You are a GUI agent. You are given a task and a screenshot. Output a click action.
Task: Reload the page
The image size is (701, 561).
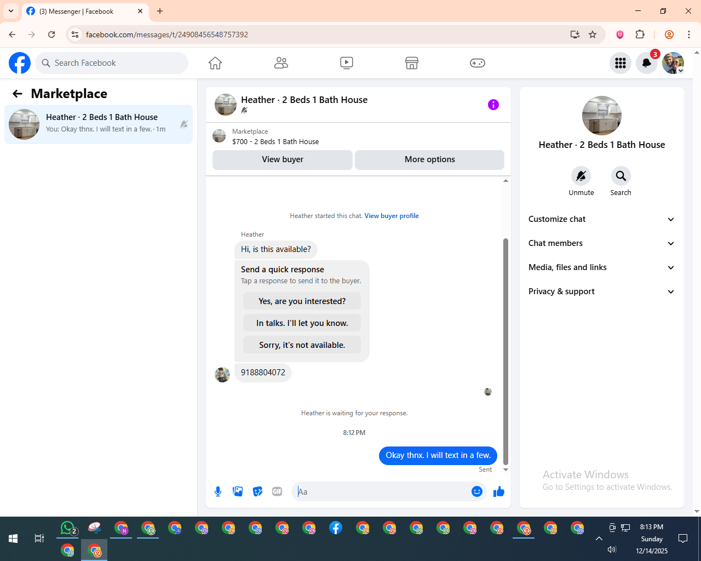click(x=51, y=35)
